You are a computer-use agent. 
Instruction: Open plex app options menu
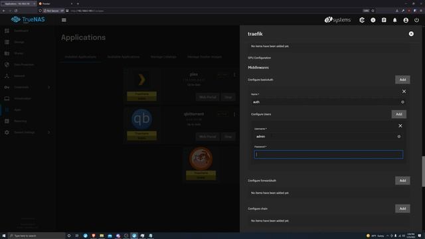[234, 74]
